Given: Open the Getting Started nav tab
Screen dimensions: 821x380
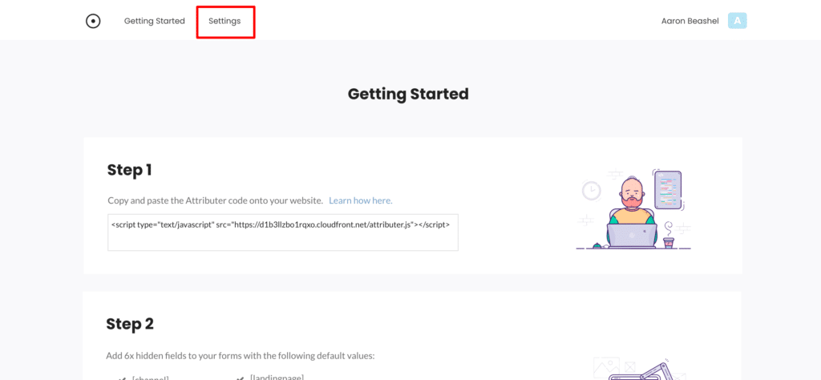Looking at the screenshot, I should [x=155, y=22].
